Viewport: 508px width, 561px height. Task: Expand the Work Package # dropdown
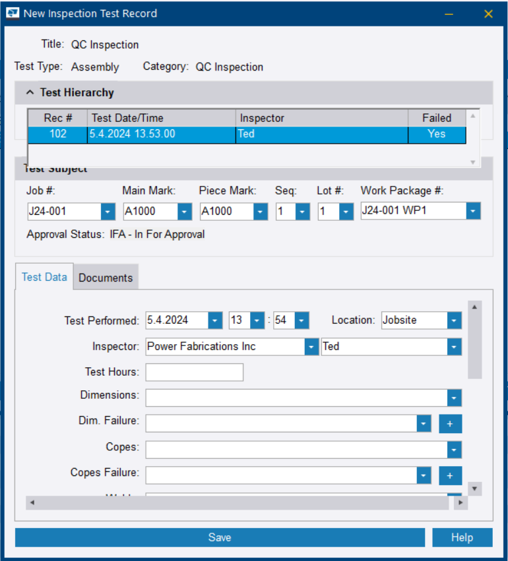tap(473, 211)
